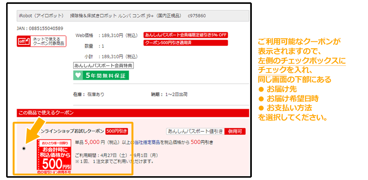The image size is (368, 180).
Task: Click the ネットで使えるクーポン対象商品 badge
Action: point(41,41)
